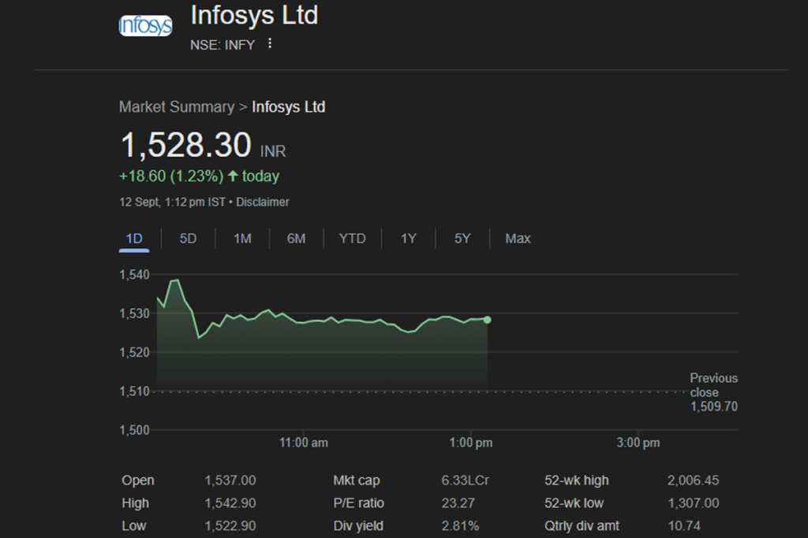Show the Max range chart
This screenshot has height=538, width=808.
(x=518, y=238)
